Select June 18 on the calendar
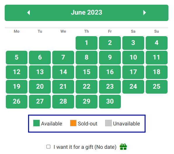Image resolution: width=174 pixels, height=154 pixels. coord(156,72)
